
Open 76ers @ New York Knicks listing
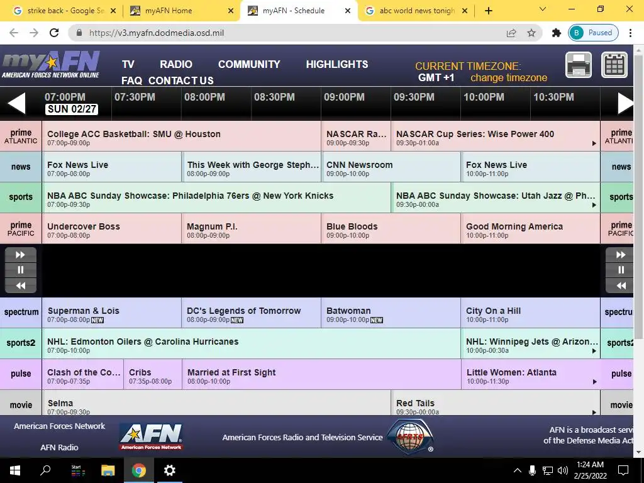[216, 197]
